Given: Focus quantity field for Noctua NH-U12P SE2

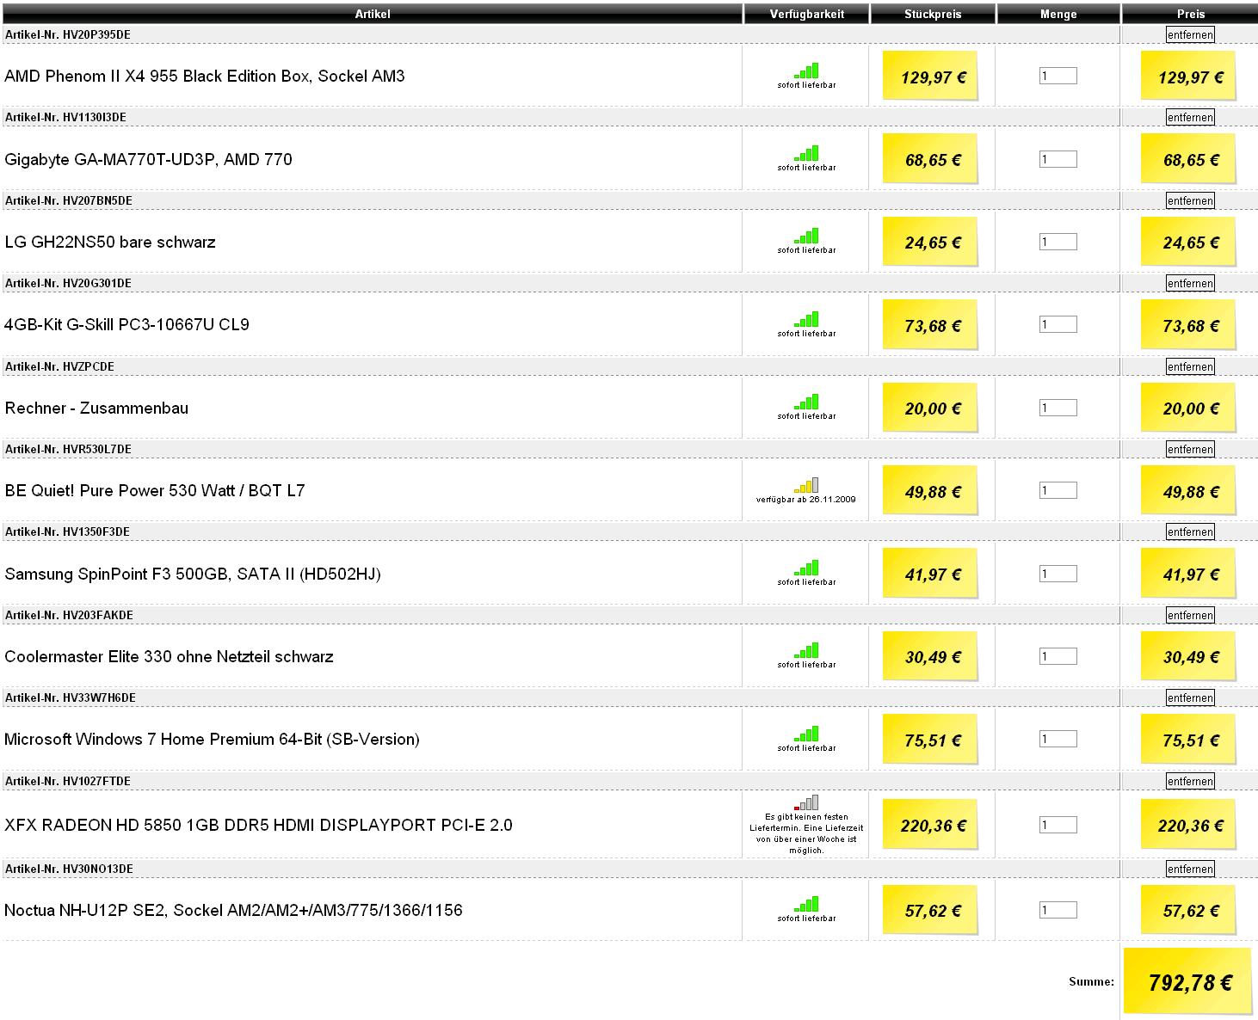Looking at the screenshot, I should [1058, 910].
